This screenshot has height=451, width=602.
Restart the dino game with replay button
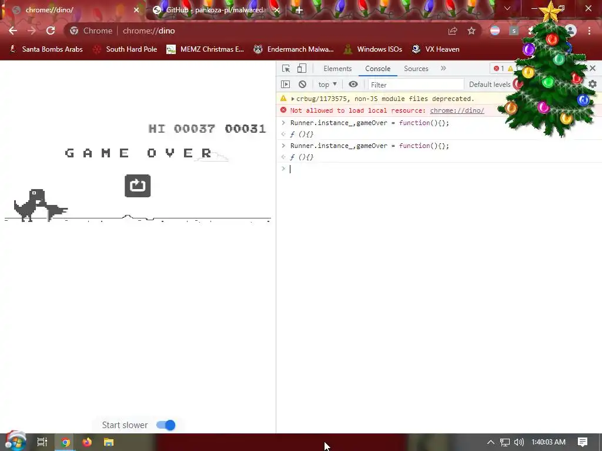[x=138, y=186]
